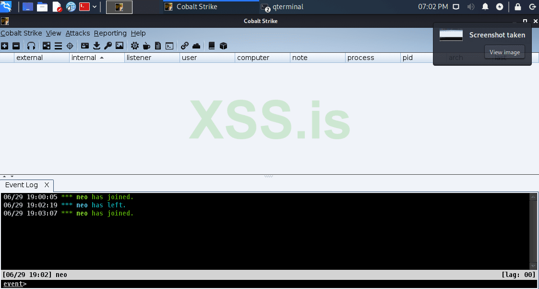The height and width of the screenshot is (289, 539).
Task: Open the Reporting menu
Action: 110,33
